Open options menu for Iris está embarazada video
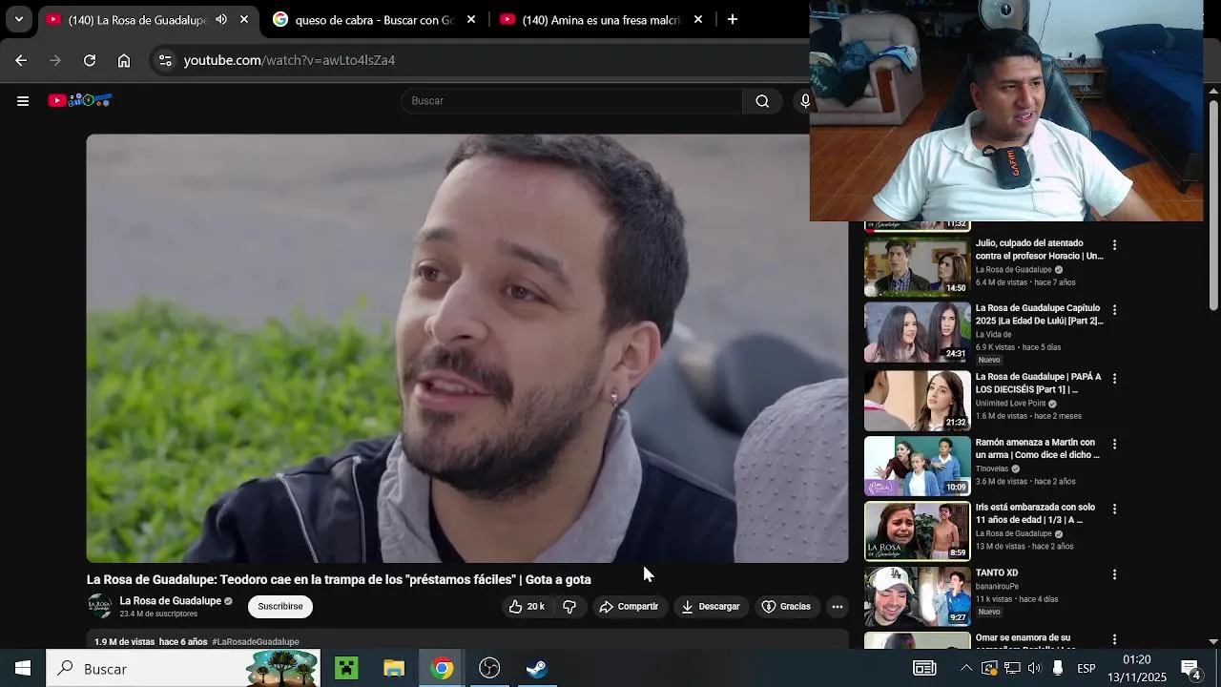1221x687 pixels. 1114,509
